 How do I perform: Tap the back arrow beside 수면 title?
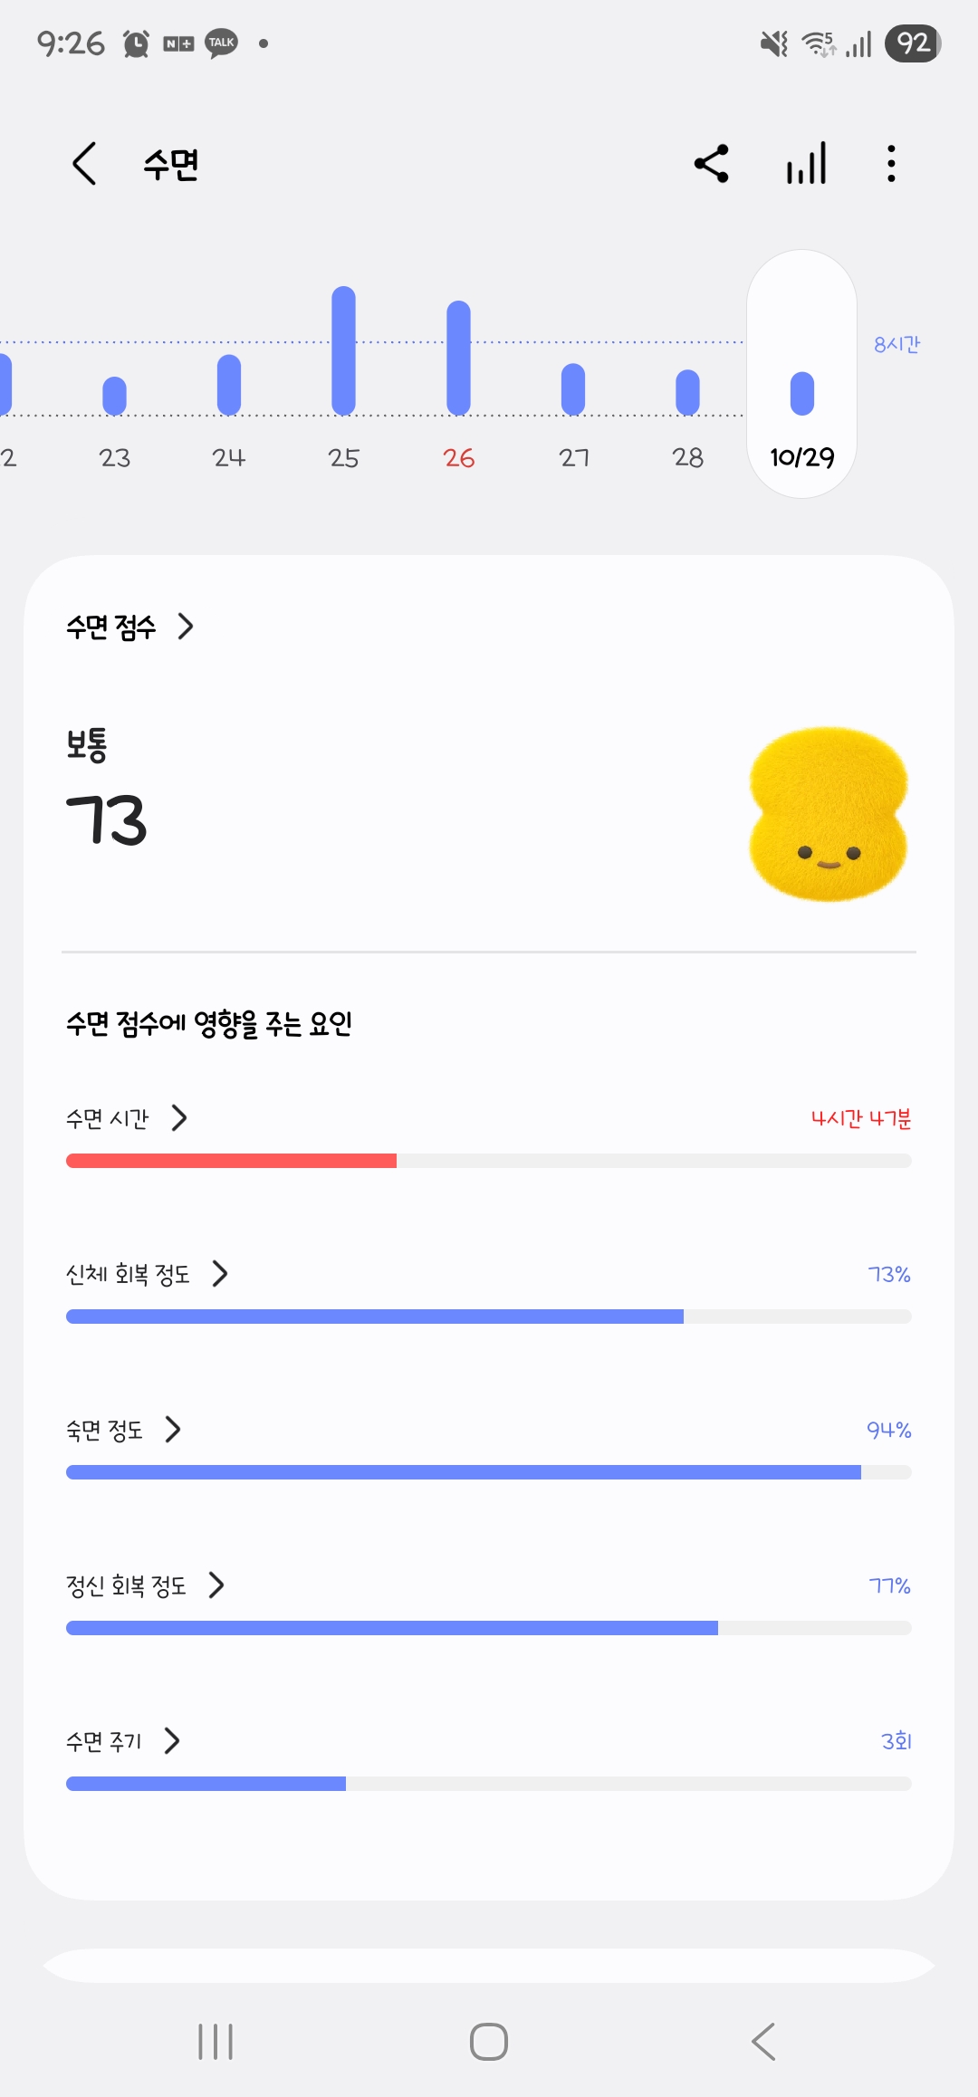(84, 164)
